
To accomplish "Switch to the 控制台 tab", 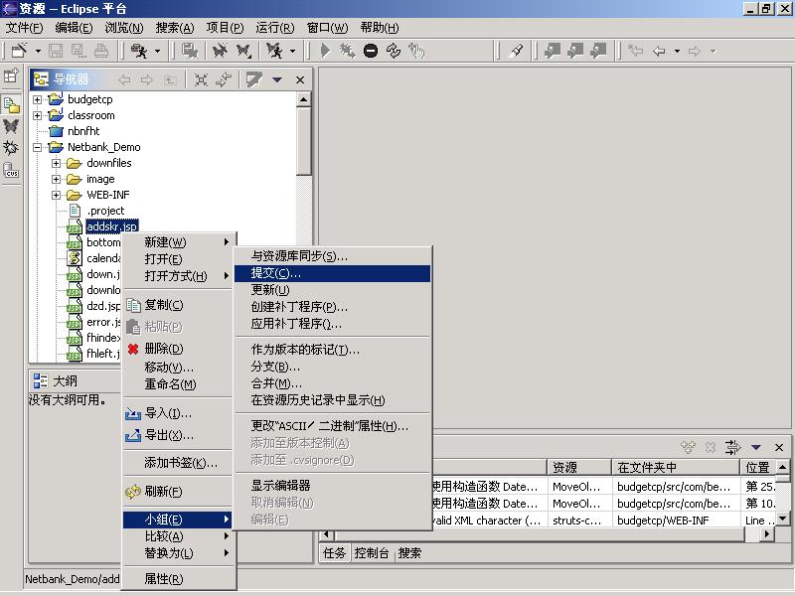I will coord(371,553).
